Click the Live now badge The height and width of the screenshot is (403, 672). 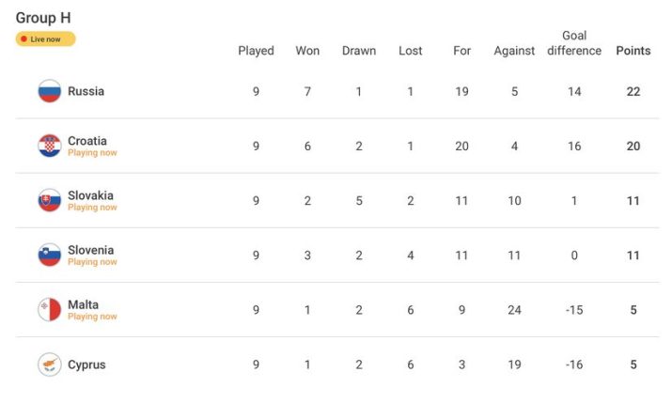click(x=45, y=39)
